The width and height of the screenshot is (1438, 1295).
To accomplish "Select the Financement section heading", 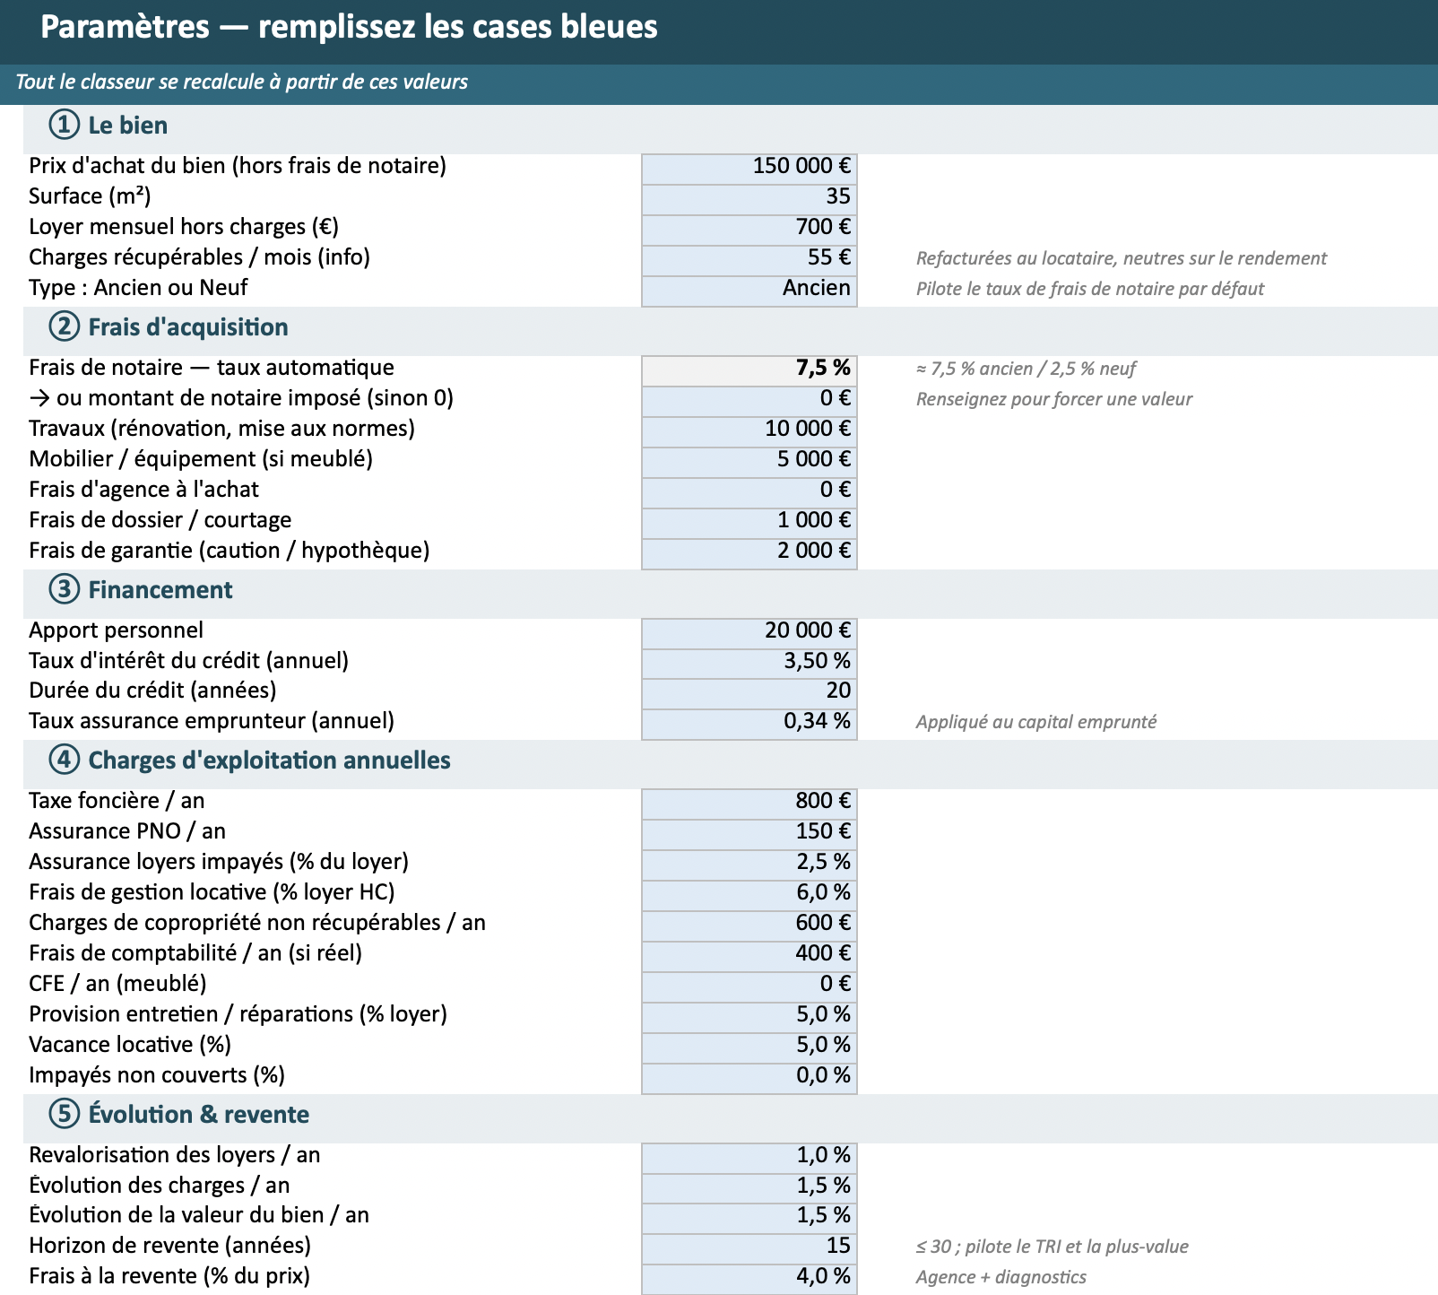I will [x=141, y=590].
